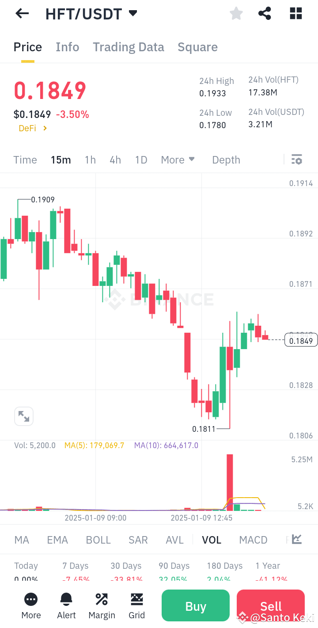Viewport: 318px width, 628px height.
Task: Open the Grid trading icon
Action: [136, 605]
